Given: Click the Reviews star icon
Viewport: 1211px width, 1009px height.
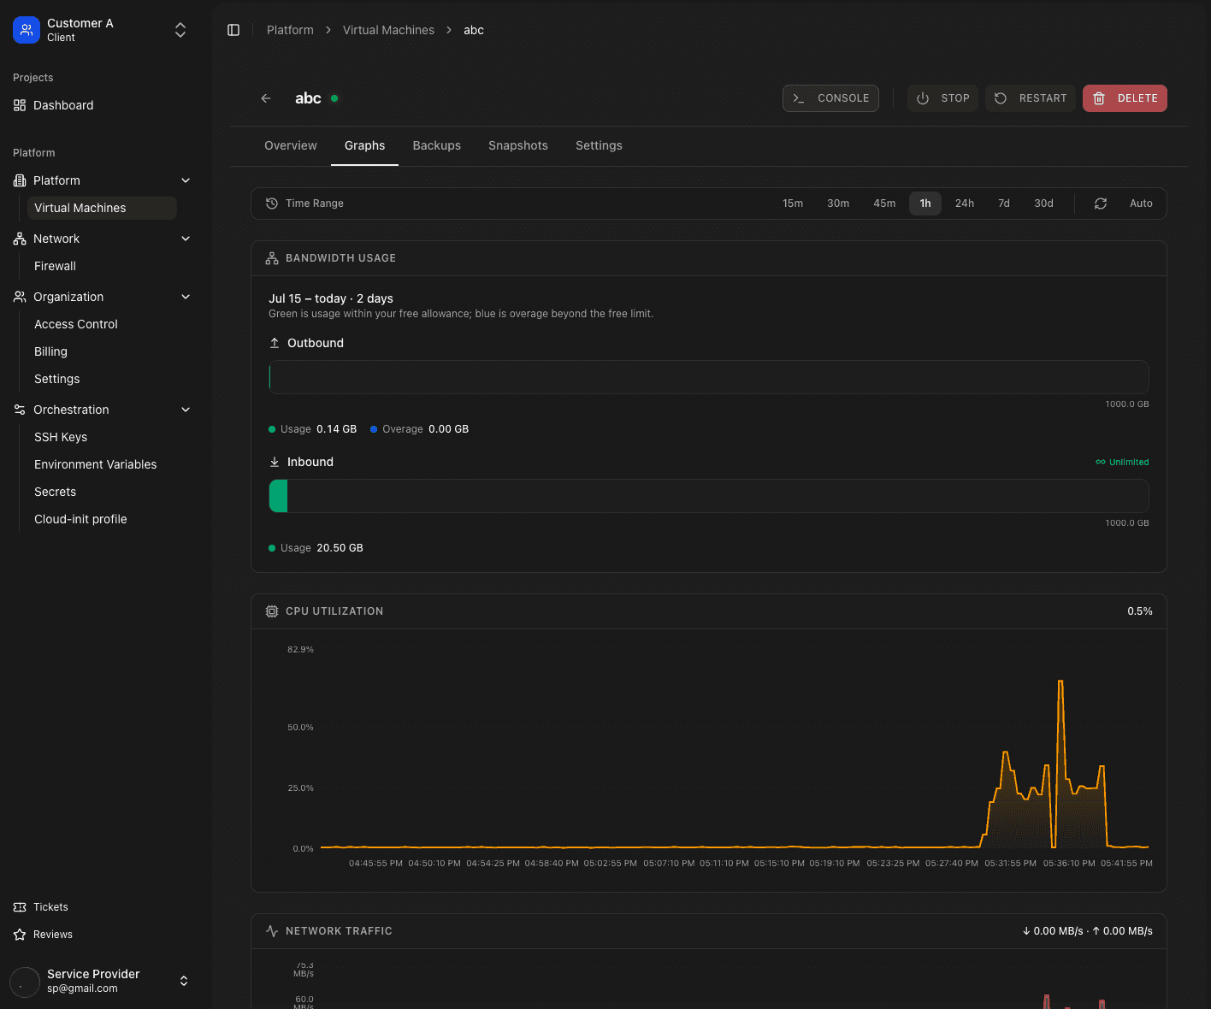Looking at the screenshot, I should [x=20, y=935].
